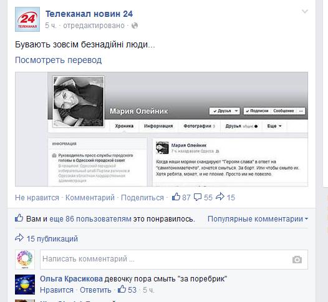The image size is (328, 302).
Task: Open the shared Мария Олейник screenshot image
Action: 162,129
